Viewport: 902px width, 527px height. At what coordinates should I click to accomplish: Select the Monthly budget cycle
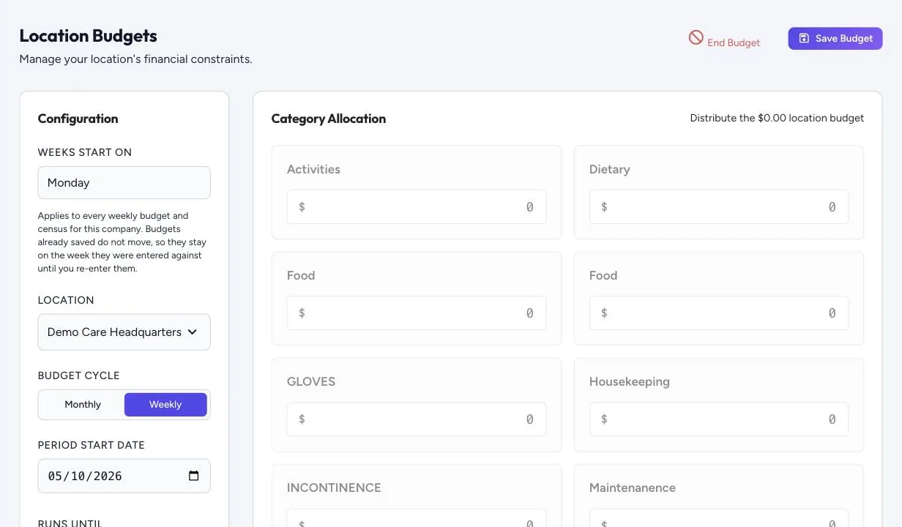pyautogui.click(x=83, y=404)
